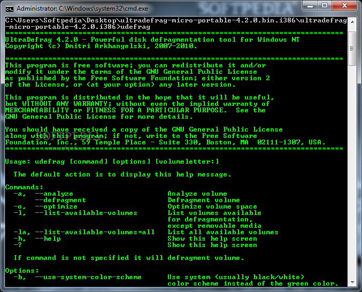
Task: Click the 'Use system (usually black/white)' description
Action: tap(236, 277)
